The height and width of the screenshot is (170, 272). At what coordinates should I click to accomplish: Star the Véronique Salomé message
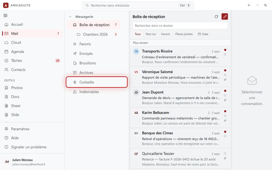(225, 75)
